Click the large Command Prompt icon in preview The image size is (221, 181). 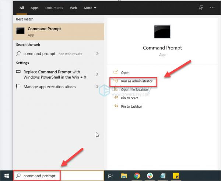tap(162, 32)
